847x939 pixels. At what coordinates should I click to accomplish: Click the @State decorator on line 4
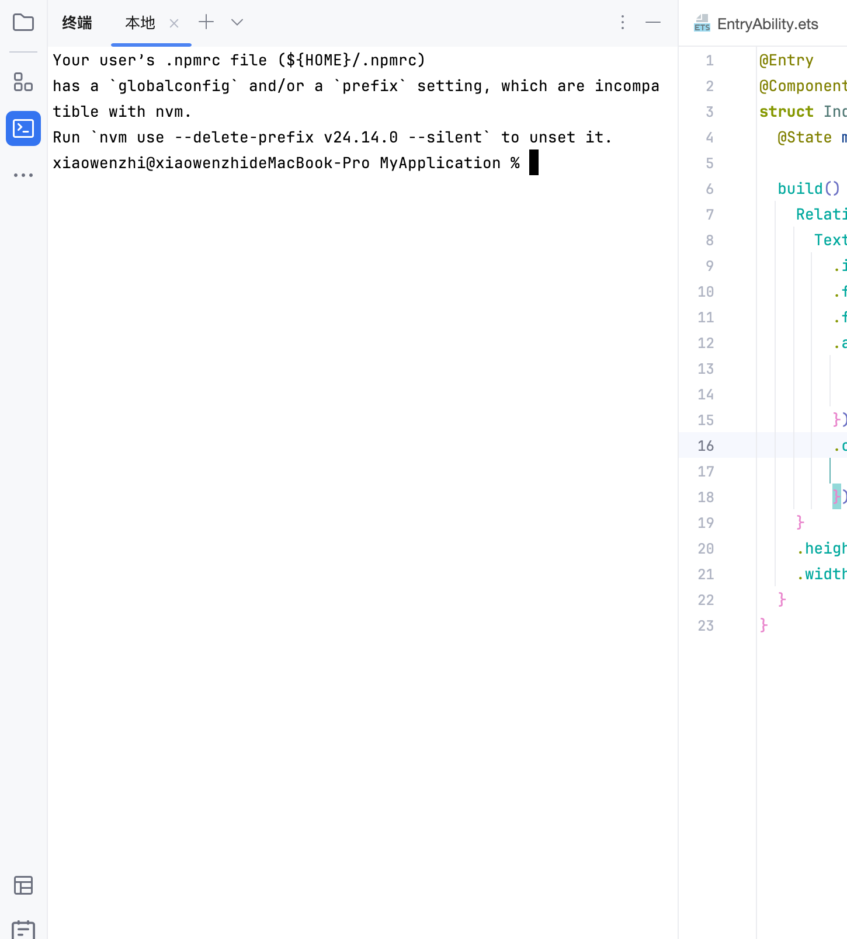point(804,137)
